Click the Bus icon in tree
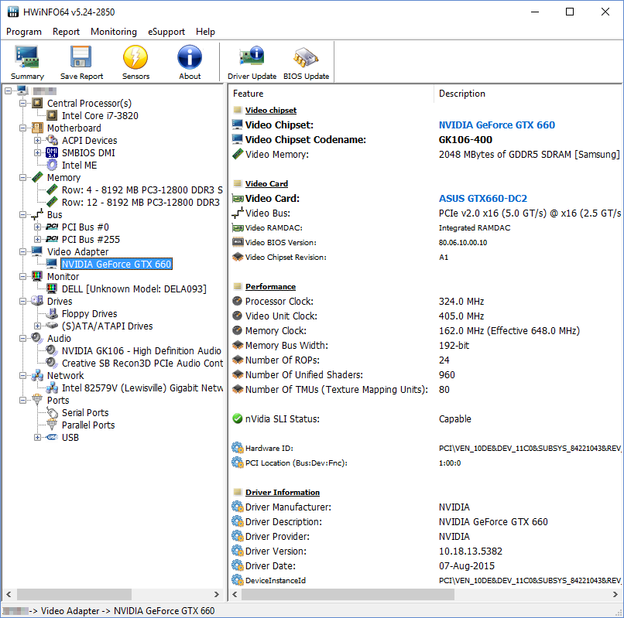 point(37,215)
